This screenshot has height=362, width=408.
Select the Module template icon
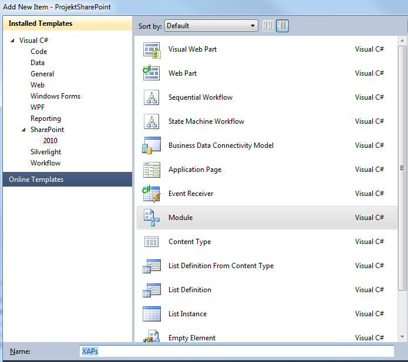click(151, 218)
